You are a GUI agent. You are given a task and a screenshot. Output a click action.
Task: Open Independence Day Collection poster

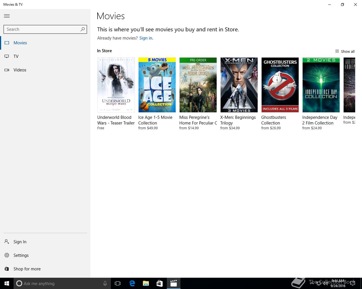pyautogui.click(x=321, y=85)
